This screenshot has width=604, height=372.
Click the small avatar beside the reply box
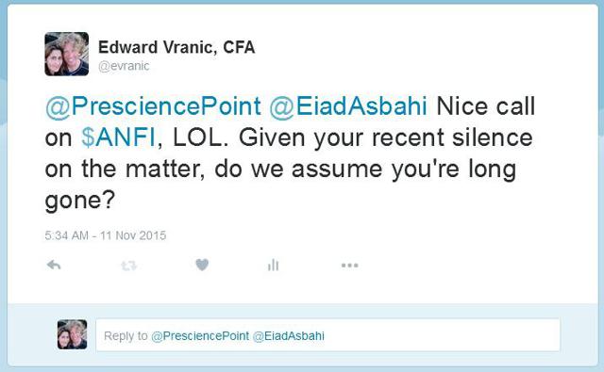[72, 334]
